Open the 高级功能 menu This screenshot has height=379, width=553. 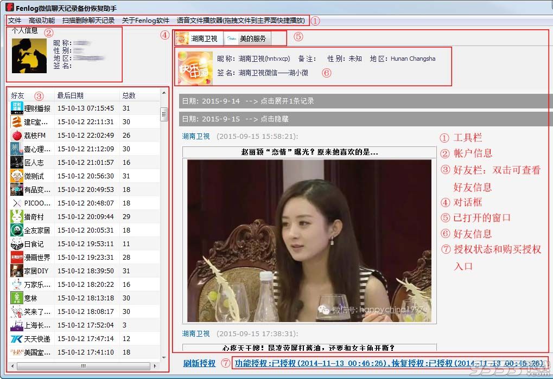[x=42, y=21]
